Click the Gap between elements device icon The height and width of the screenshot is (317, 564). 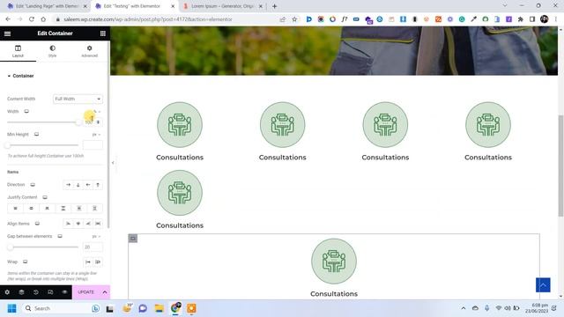(x=60, y=237)
